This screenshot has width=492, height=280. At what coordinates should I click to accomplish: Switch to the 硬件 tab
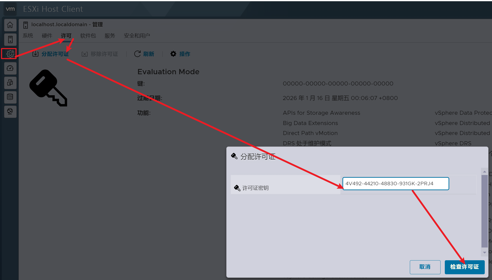click(x=47, y=36)
